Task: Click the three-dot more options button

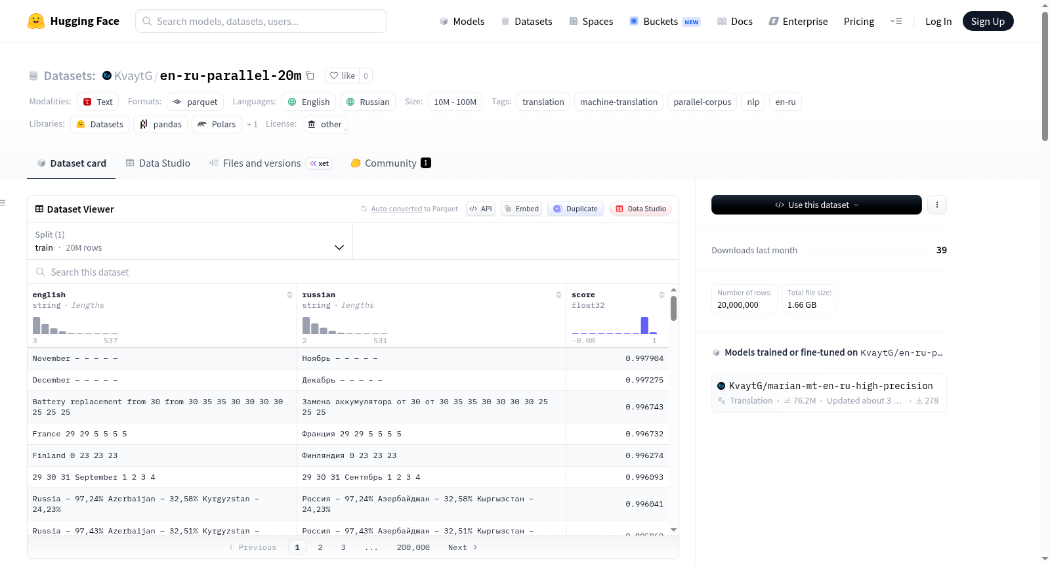Action: tap(936, 205)
